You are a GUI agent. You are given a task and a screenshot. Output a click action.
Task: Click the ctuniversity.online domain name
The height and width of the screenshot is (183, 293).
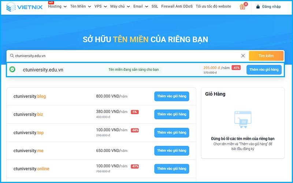pos(31,169)
